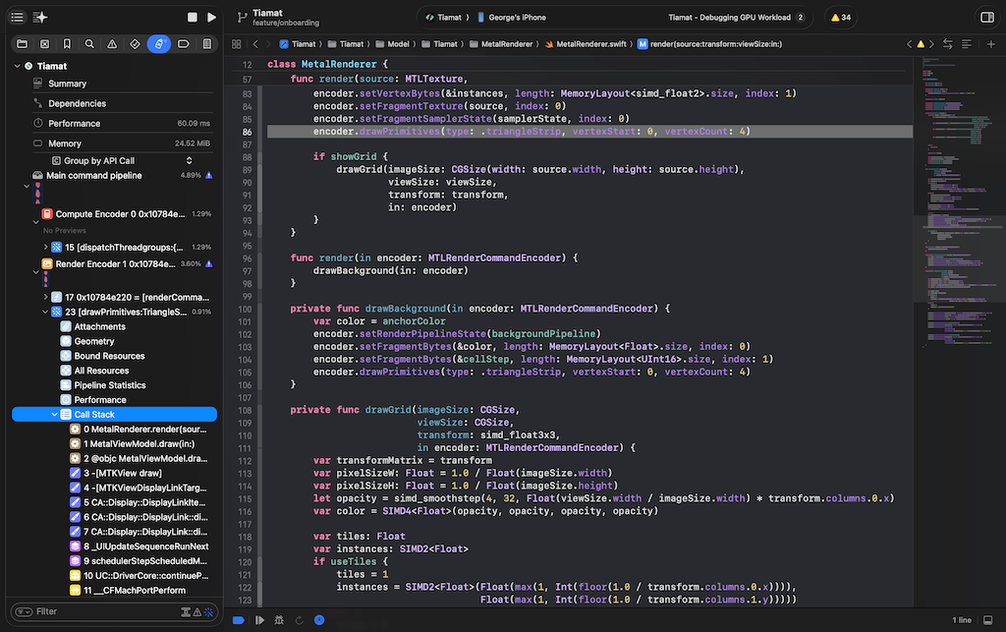This screenshot has height=632, width=1006.
Task: Toggle the inspector panel on the right
Action: (x=986, y=18)
